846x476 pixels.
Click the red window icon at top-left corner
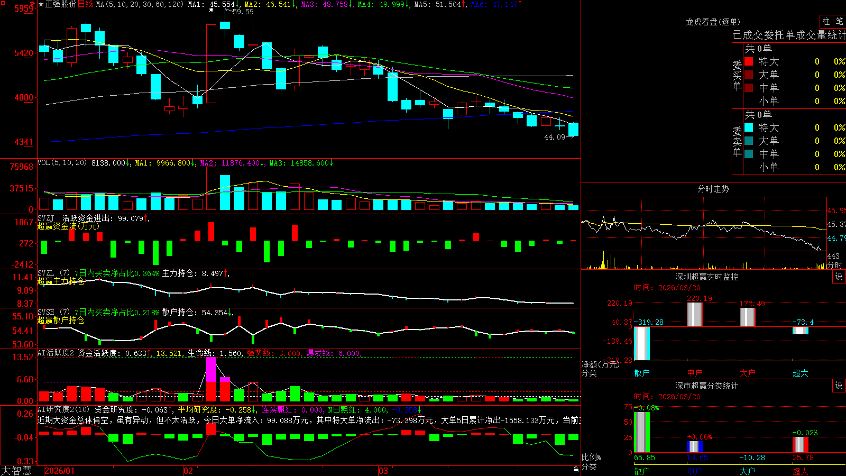click(2, 3)
